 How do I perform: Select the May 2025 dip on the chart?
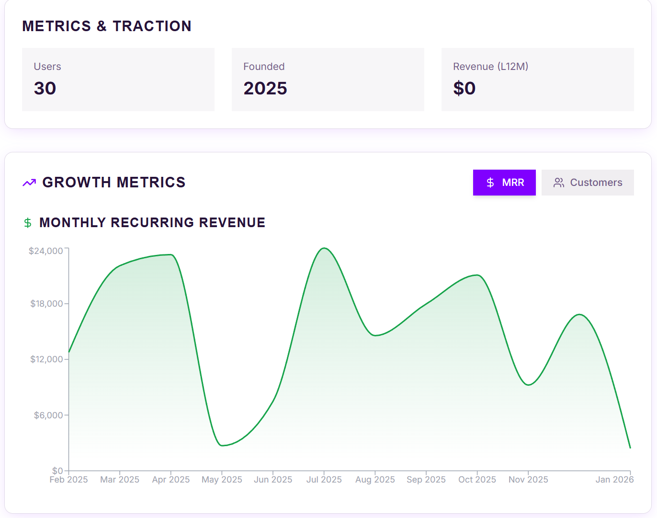pos(222,445)
